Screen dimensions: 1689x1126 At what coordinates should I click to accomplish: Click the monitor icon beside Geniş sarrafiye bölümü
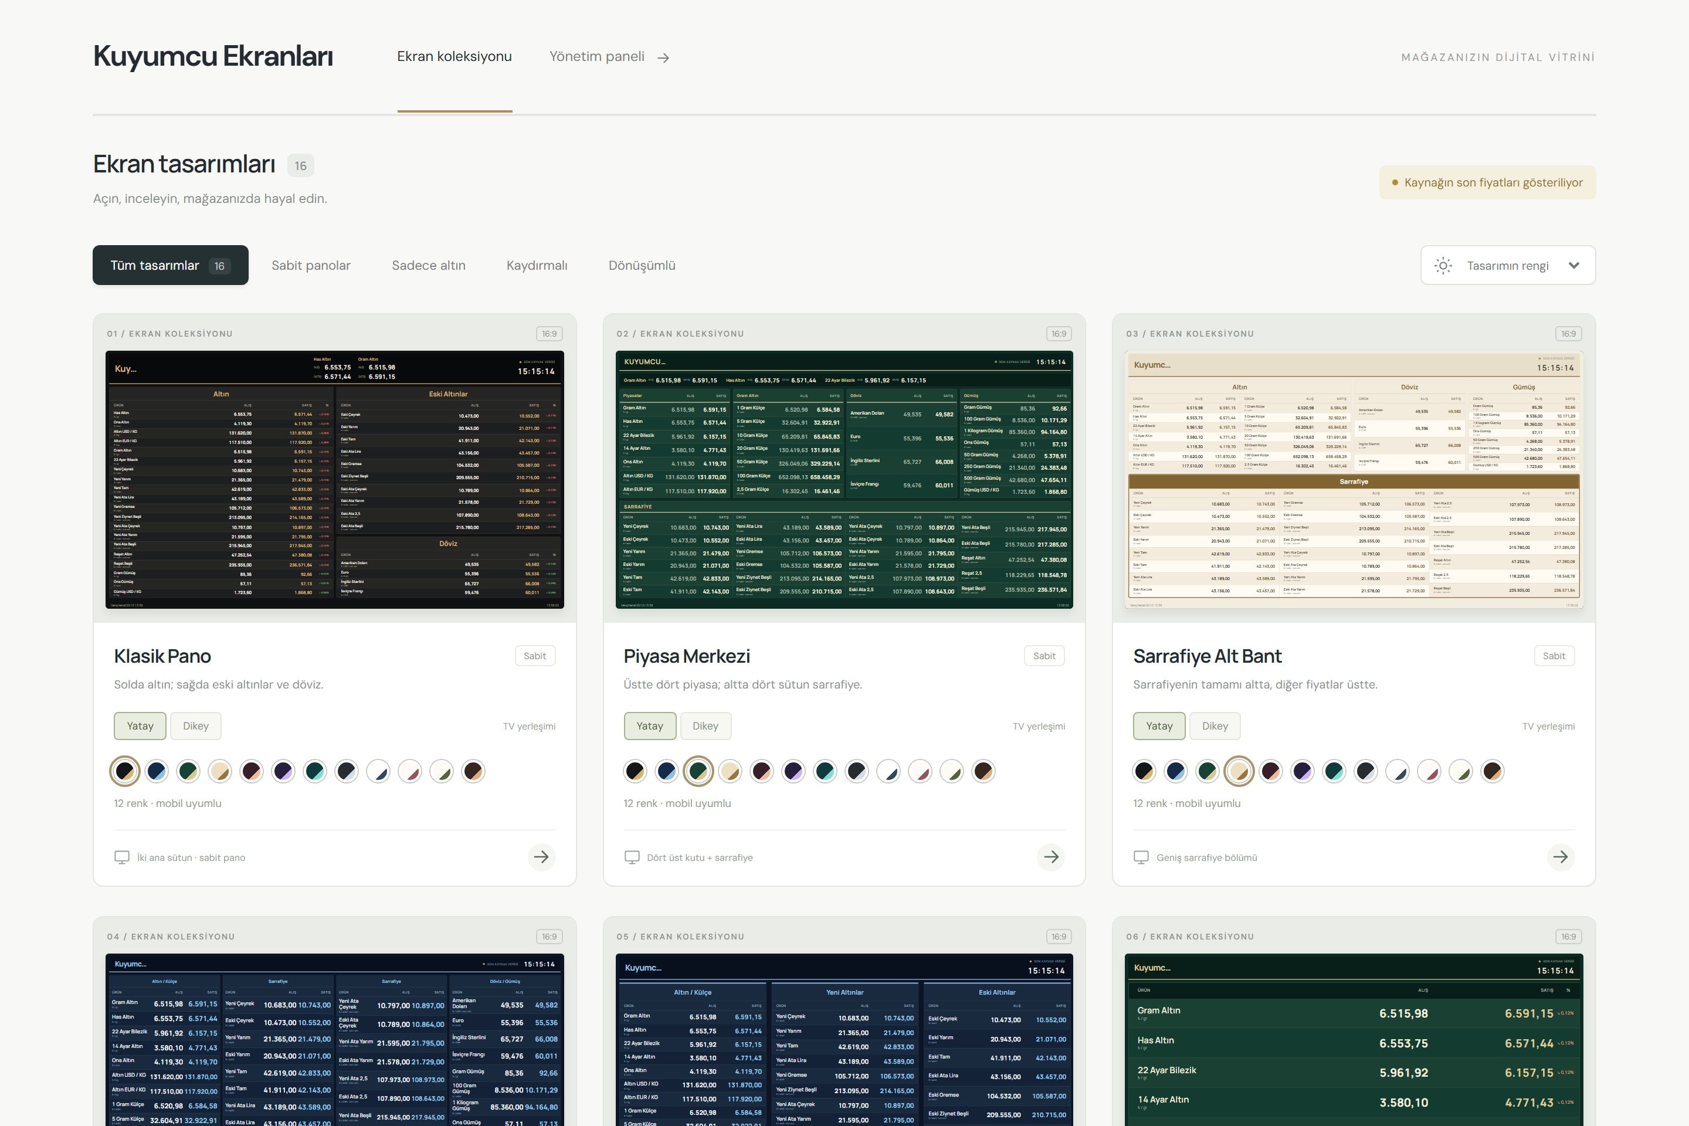click(x=1141, y=857)
